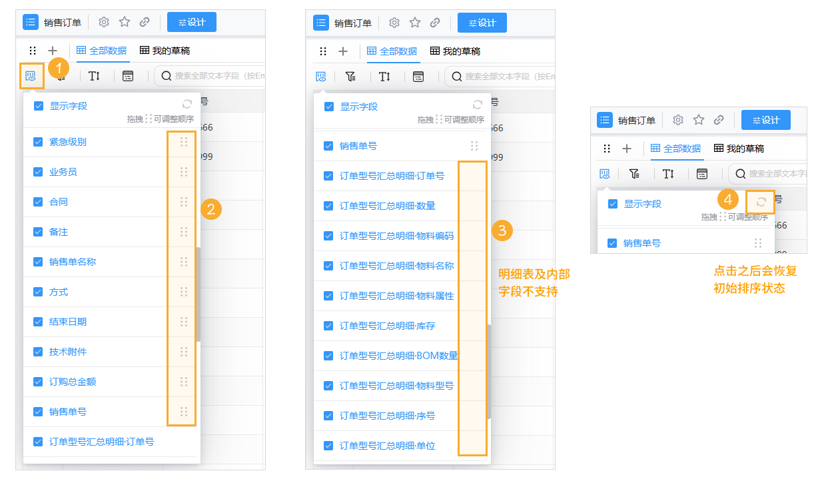
Task: Click the star to favorite 销售订单
Action: tap(125, 21)
